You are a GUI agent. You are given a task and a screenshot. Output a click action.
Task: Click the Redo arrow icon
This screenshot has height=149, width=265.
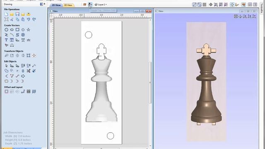(x=34, y=19)
